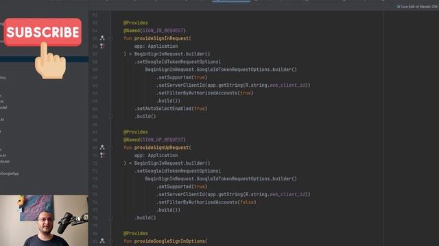
Task: Click setFilterByAuthorizedAccounts(true) in sign-in request
Action: (205, 93)
